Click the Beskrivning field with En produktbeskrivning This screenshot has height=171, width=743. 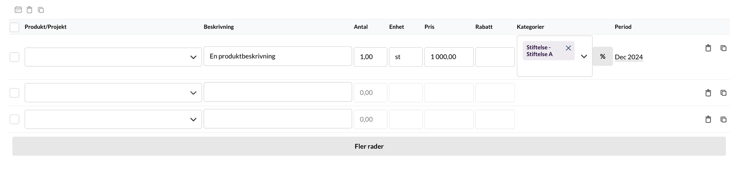coord(278,56)
